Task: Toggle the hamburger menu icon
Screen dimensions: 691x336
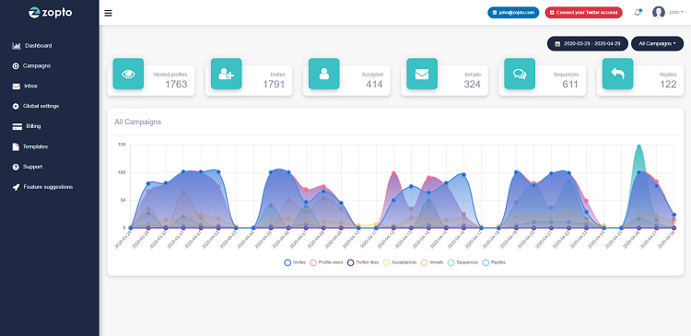Action: 108,13
